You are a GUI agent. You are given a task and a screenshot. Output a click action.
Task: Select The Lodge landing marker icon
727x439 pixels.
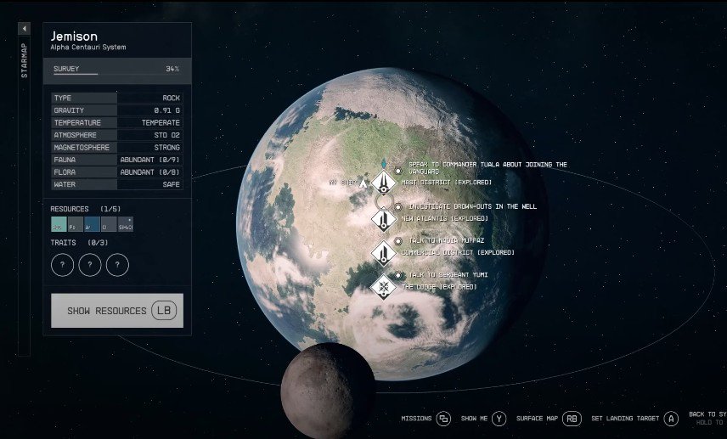[x=384, y=287]
